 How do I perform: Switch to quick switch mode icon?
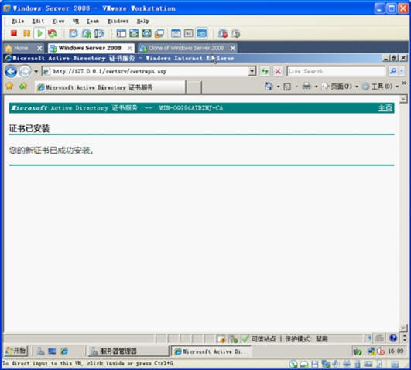pos(134,33)
